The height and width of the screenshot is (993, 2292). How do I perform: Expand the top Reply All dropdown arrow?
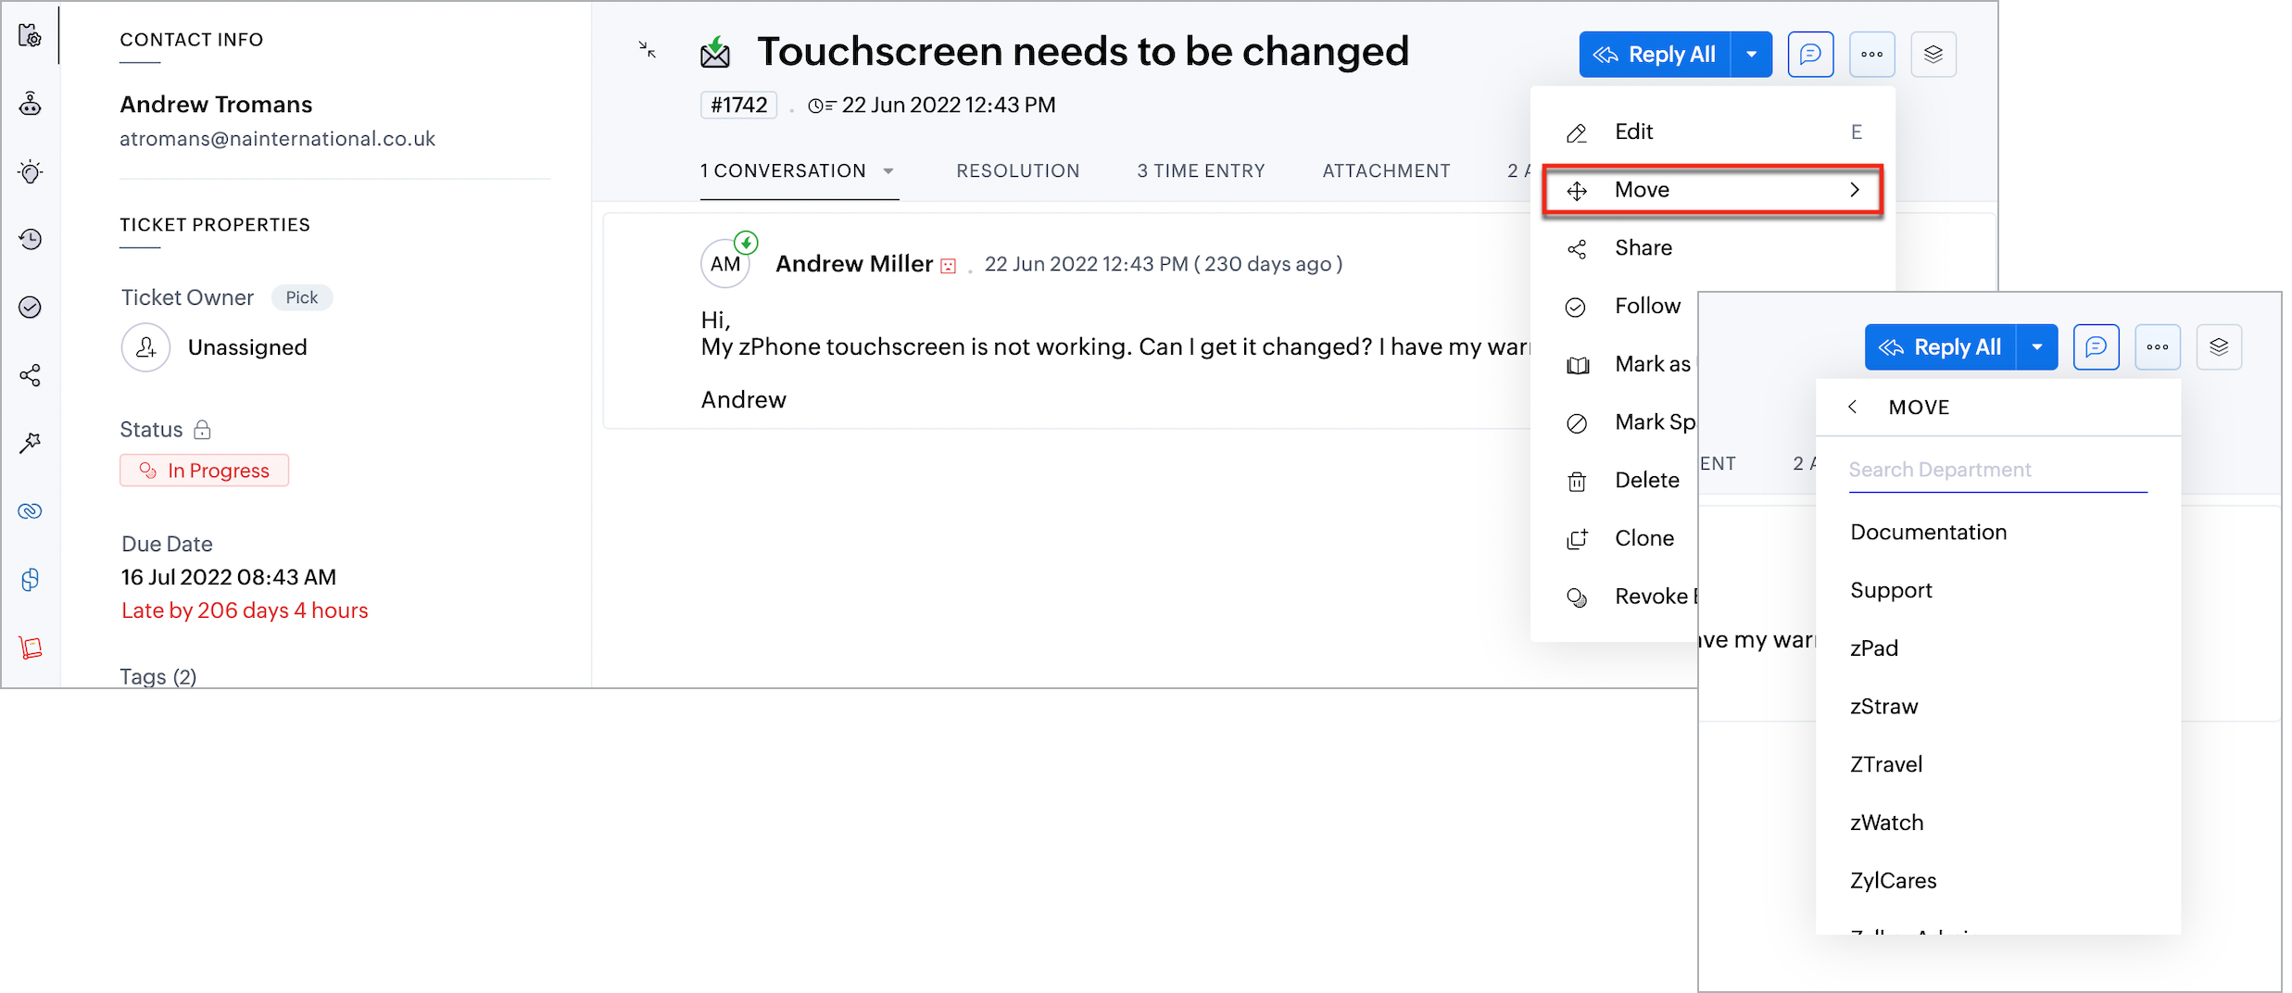1751,55
